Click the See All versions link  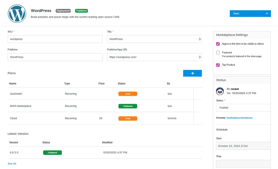pos(12,164)
